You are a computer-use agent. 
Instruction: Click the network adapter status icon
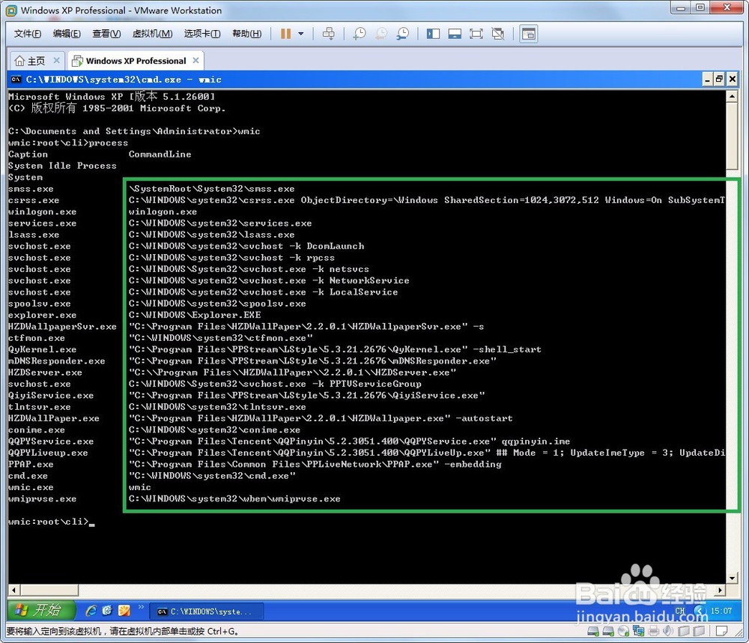pyautogui.click(x=639, y=631)
